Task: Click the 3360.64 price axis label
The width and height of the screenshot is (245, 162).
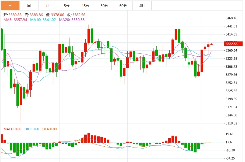Action: [231, 50]
